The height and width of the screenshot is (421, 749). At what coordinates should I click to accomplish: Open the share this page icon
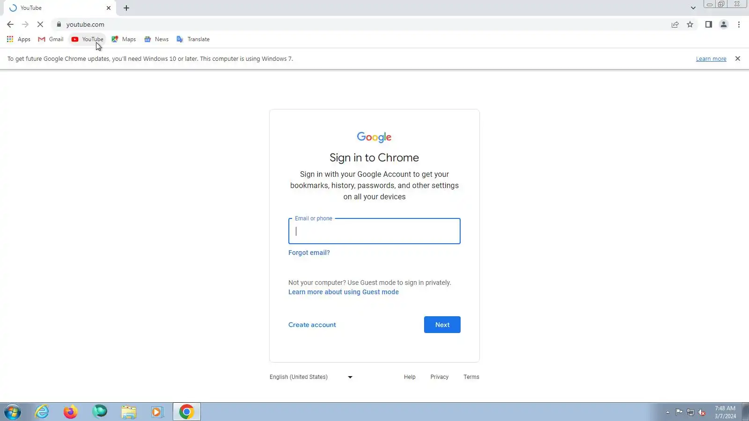675,24
